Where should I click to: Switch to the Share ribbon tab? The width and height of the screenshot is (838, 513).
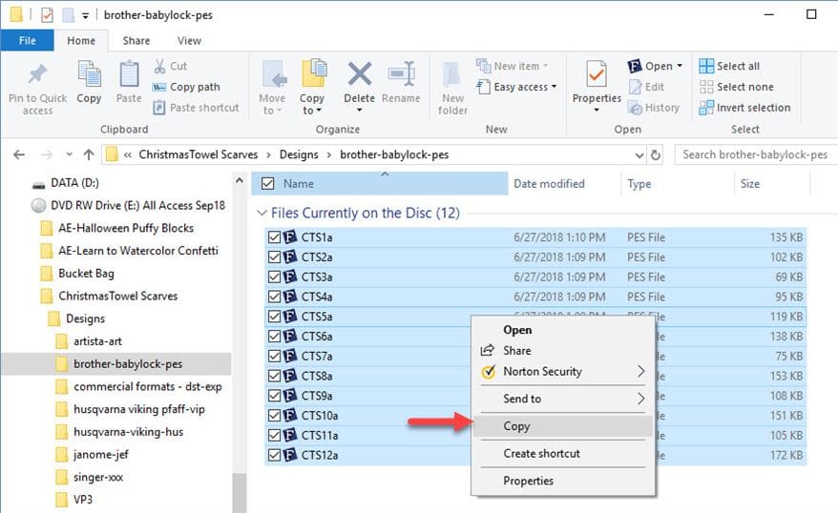136,41
